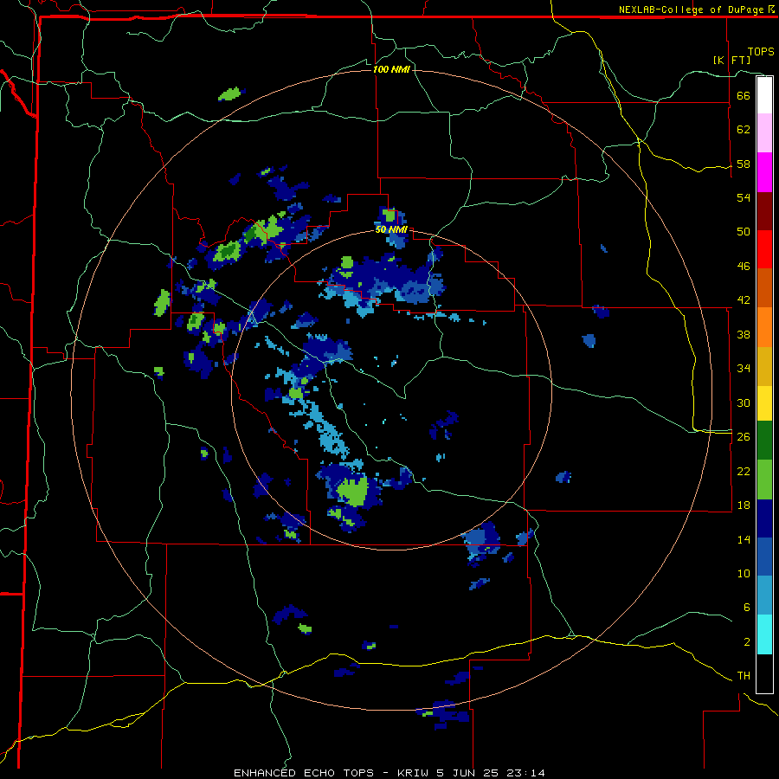
Task: Select the navy blue legend swatch
Action: [764, 518]
